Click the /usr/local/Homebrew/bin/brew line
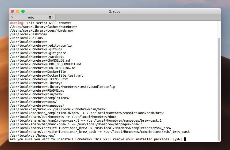The image size is (230, 150). point(36,94)
